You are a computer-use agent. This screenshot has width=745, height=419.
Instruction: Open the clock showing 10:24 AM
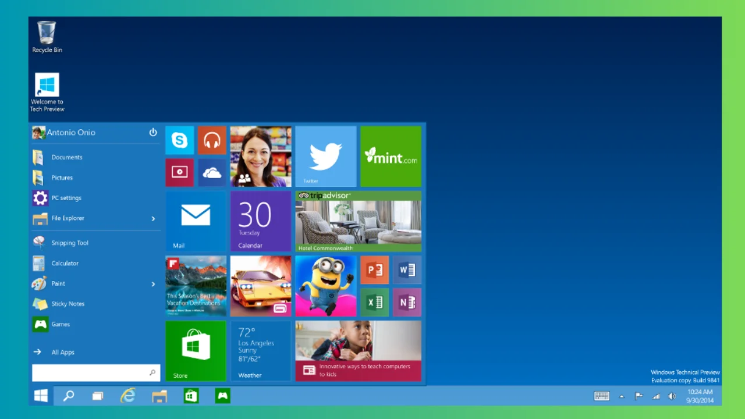click(x=700, y=396)
